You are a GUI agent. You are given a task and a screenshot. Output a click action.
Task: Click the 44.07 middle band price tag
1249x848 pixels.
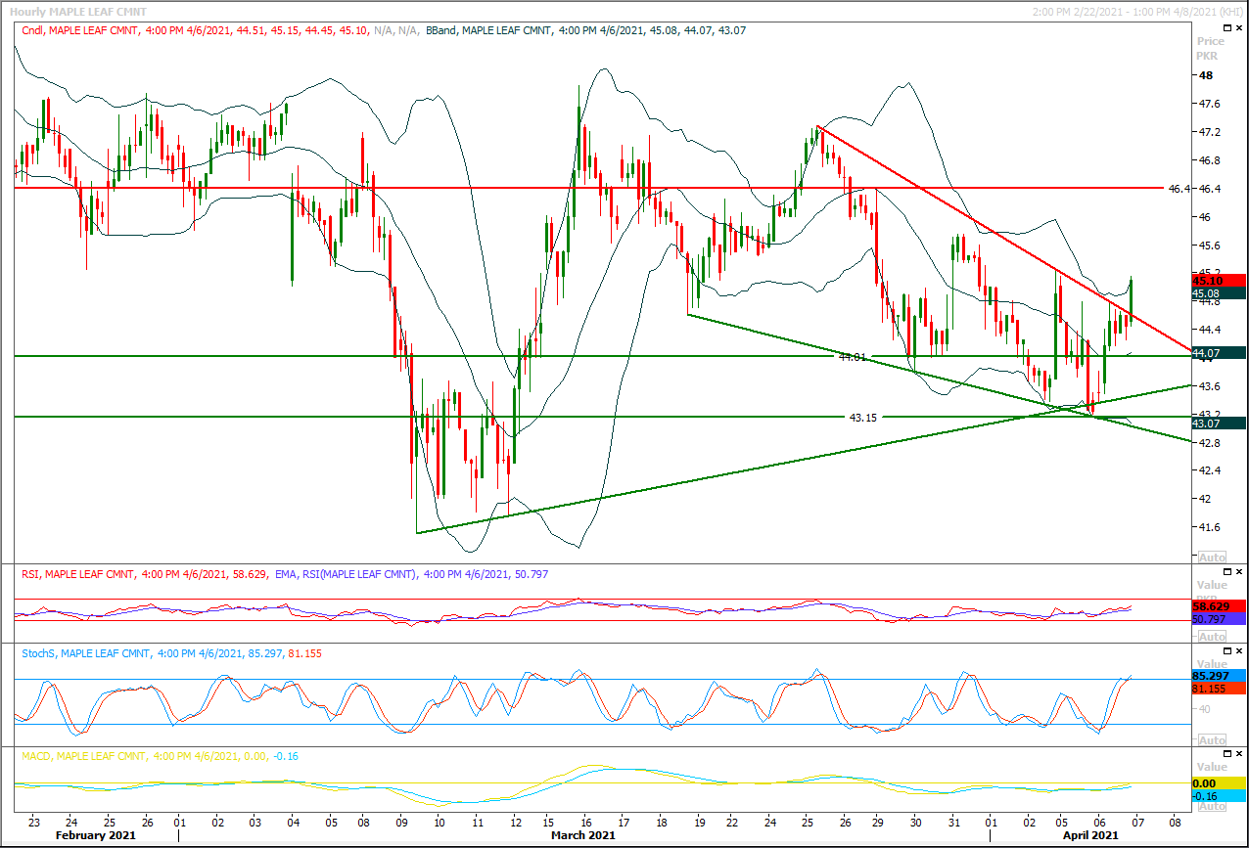[x=1220, y=352]
